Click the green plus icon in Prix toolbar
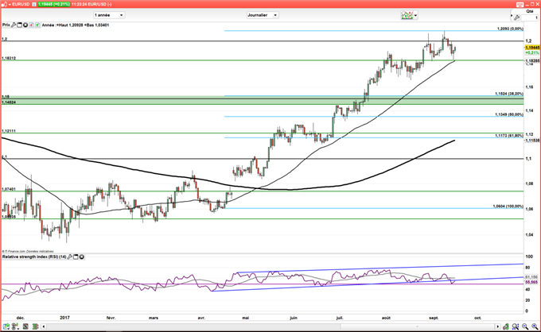This screenshot has width=541, height=332. coord(37,25)
